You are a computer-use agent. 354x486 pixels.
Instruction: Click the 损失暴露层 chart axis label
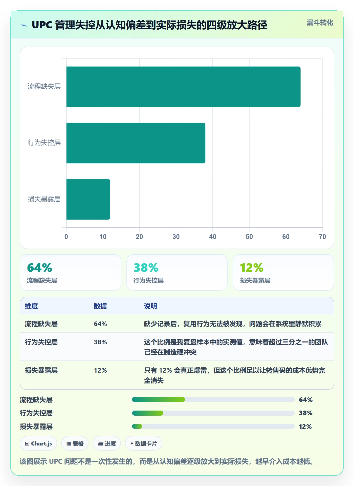click(44, 199)
